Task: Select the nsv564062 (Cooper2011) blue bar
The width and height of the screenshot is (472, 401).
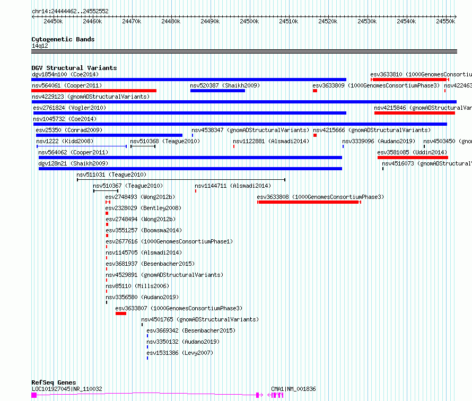Action: point(190,158)
